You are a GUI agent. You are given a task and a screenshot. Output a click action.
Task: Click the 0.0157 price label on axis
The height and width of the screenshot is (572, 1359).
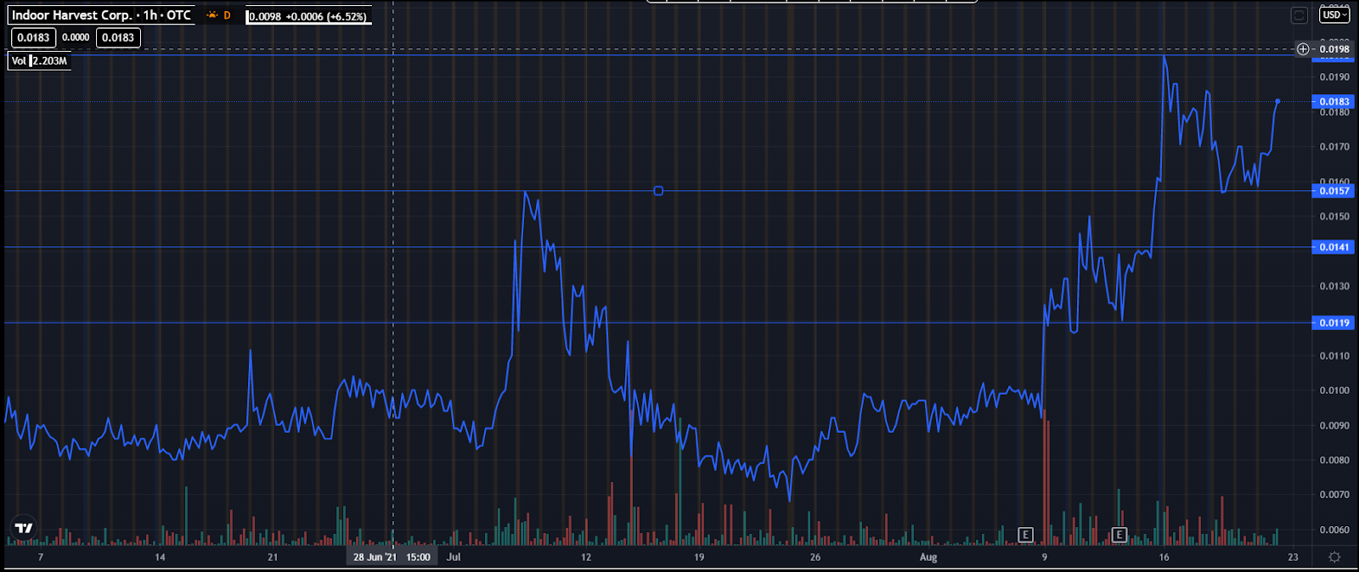(x=1334, y=191)
